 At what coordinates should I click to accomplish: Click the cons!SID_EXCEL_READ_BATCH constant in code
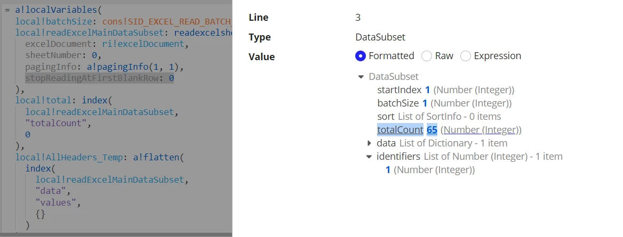[x=167, y=21]
